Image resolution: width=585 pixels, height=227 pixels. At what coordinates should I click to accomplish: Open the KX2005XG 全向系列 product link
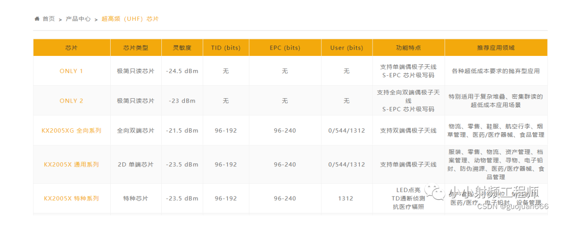pos(71,131)
